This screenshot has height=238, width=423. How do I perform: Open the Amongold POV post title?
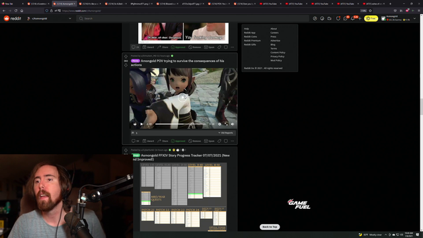tap(178, 63)
